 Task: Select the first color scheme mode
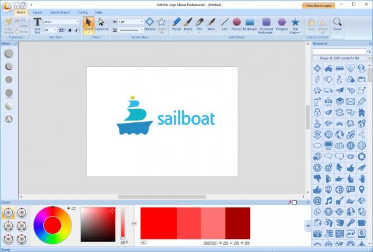[8, 212]
